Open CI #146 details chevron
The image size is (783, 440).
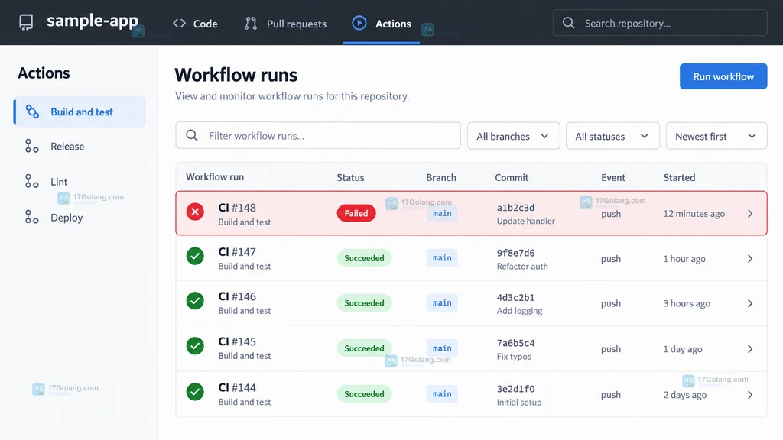[750, 303]
